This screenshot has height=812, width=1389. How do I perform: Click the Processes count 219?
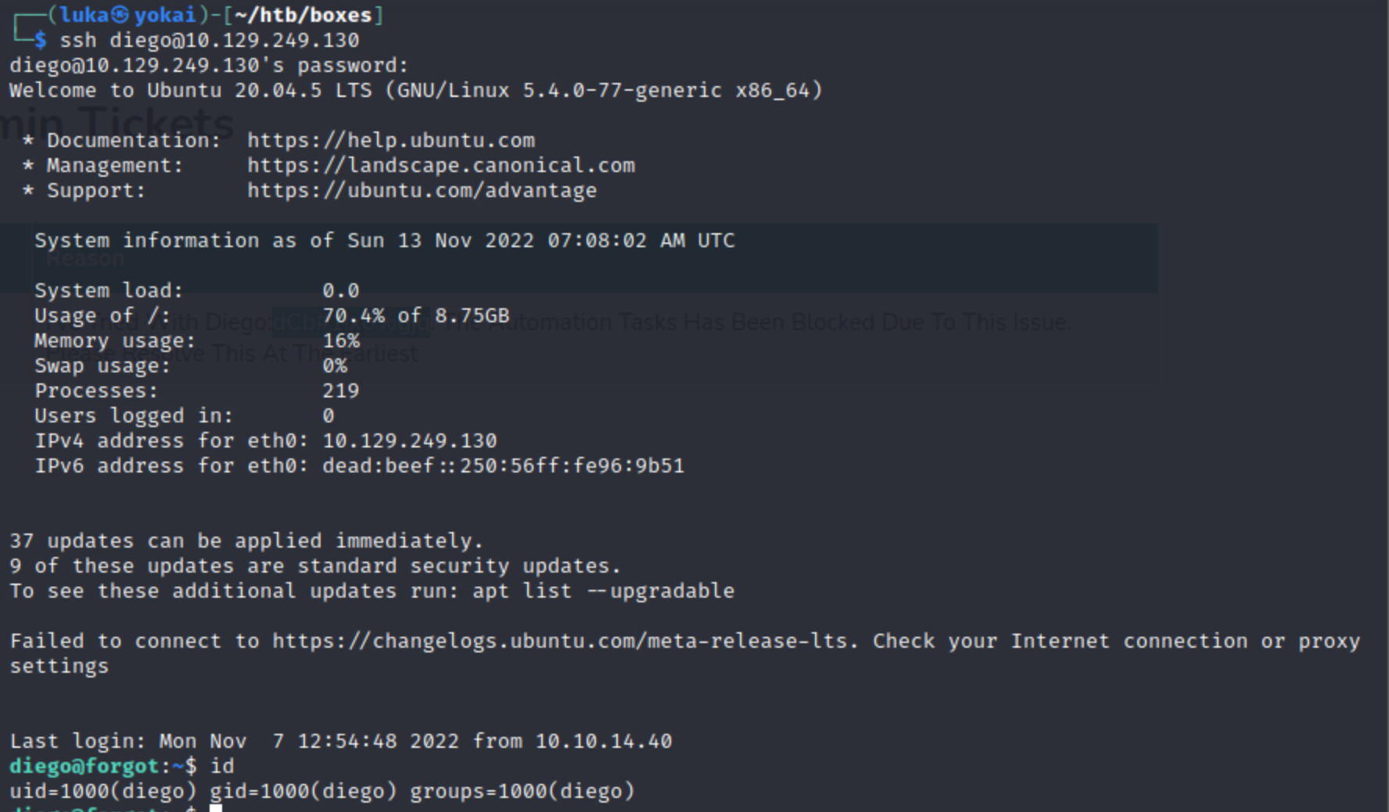point(341,391)
